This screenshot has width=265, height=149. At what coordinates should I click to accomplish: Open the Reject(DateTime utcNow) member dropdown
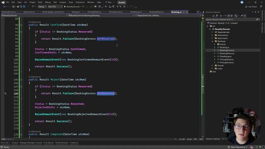168,15
